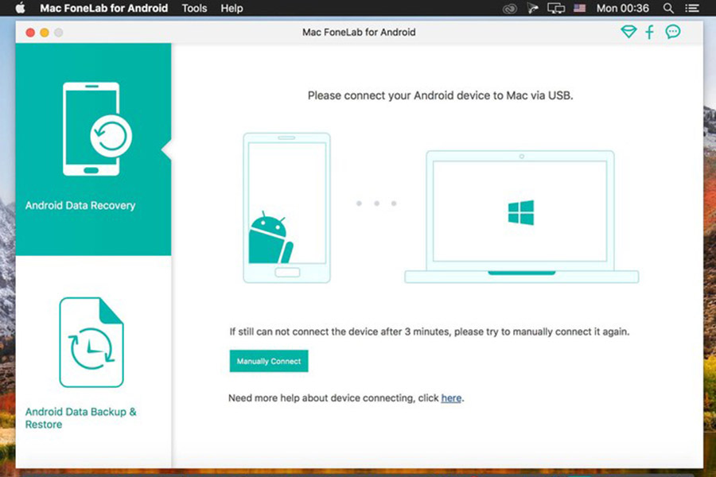The image size is (716, 477).
Task: Select the Android Data Recovery phone icon
Action: click(97, 129)
